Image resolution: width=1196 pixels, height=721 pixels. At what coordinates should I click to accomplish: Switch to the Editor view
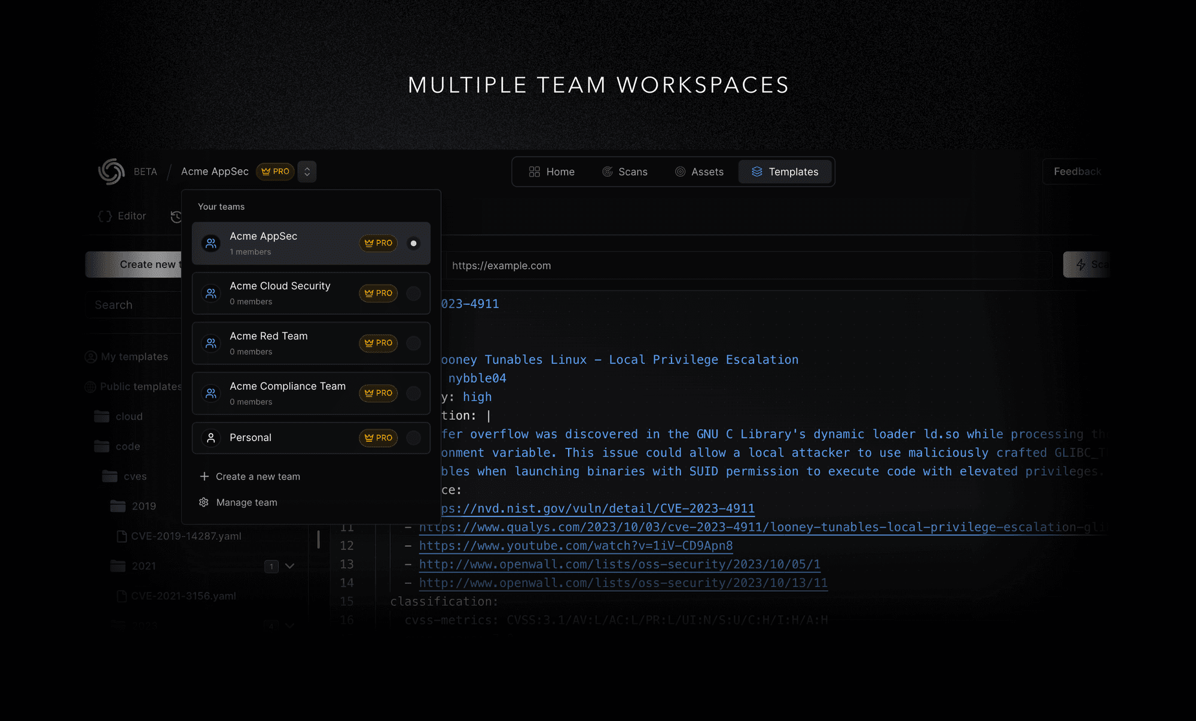coord(122,216)
